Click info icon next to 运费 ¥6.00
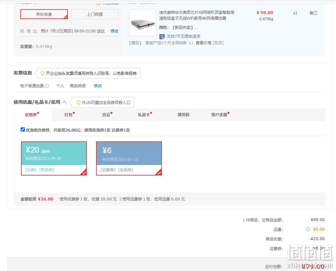Viewport: 336px width, 271px height. point(308,229)
